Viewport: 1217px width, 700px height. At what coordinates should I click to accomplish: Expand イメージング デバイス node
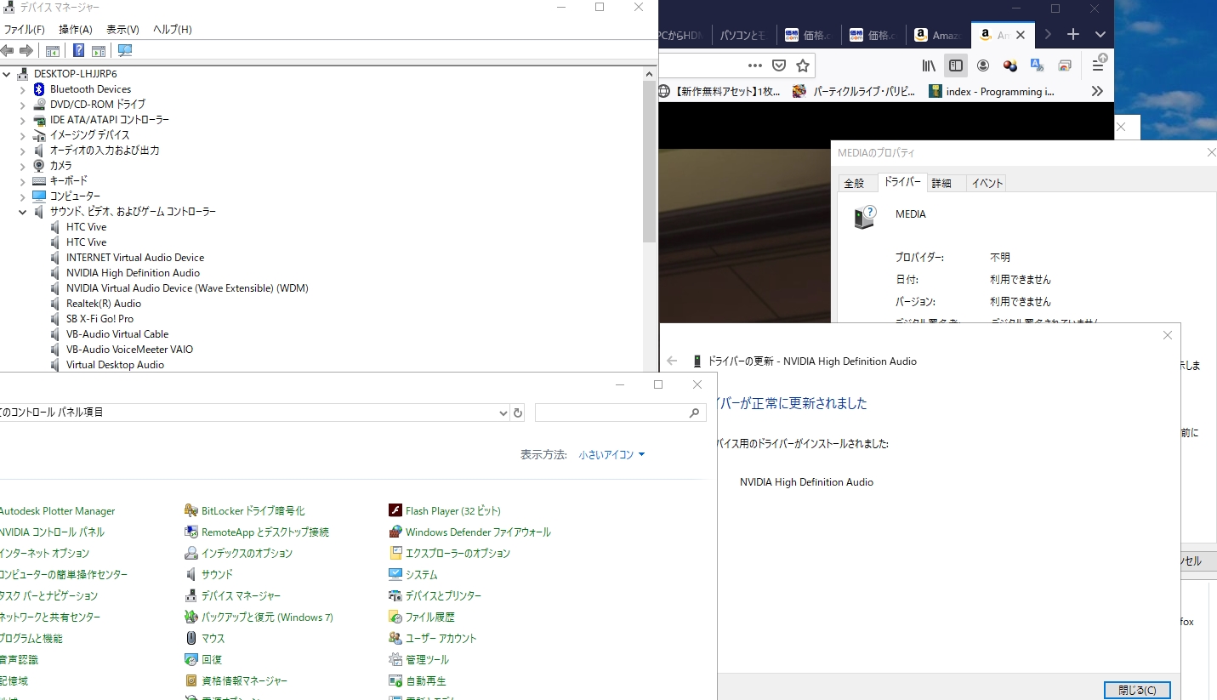tap(23, 135)
